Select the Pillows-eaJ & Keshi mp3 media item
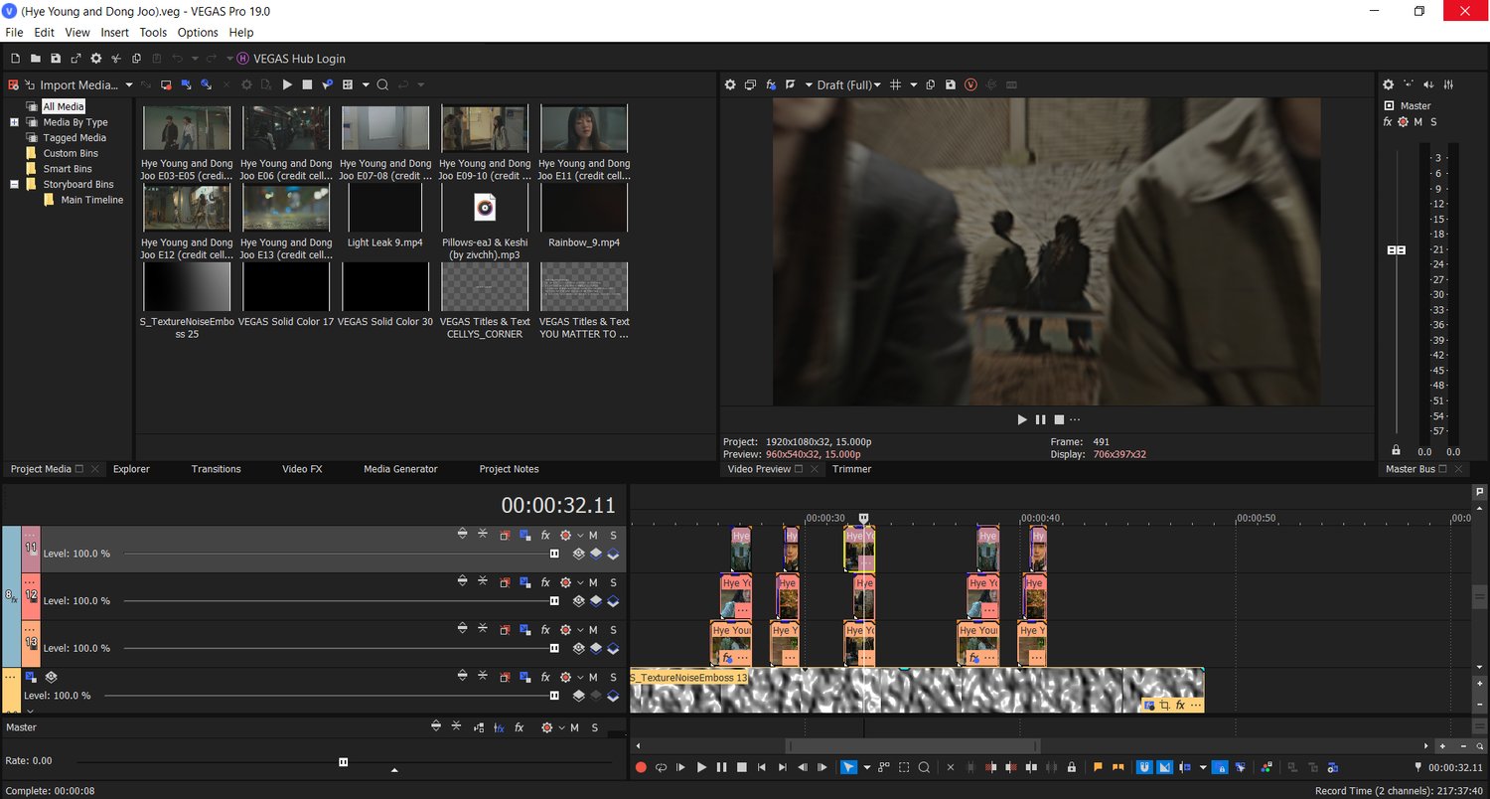 (x=485, y=207)
